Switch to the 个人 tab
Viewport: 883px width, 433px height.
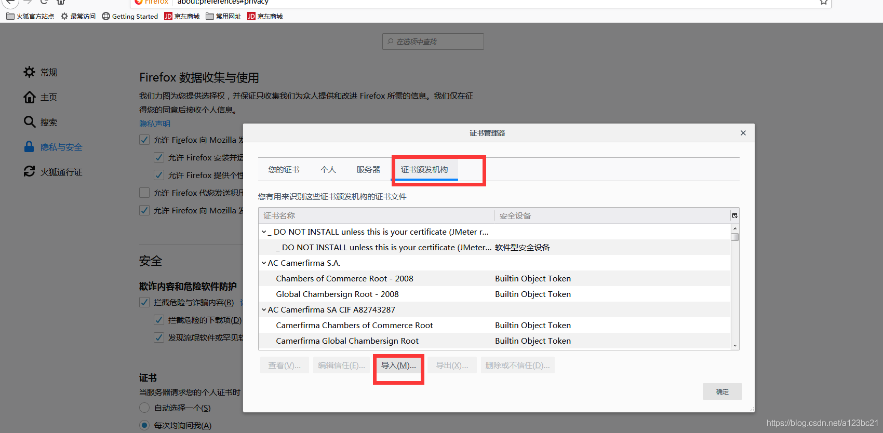(x=328, y=170)
